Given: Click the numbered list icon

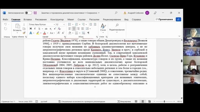Looking at the screenshot, I should coord(76,24).
